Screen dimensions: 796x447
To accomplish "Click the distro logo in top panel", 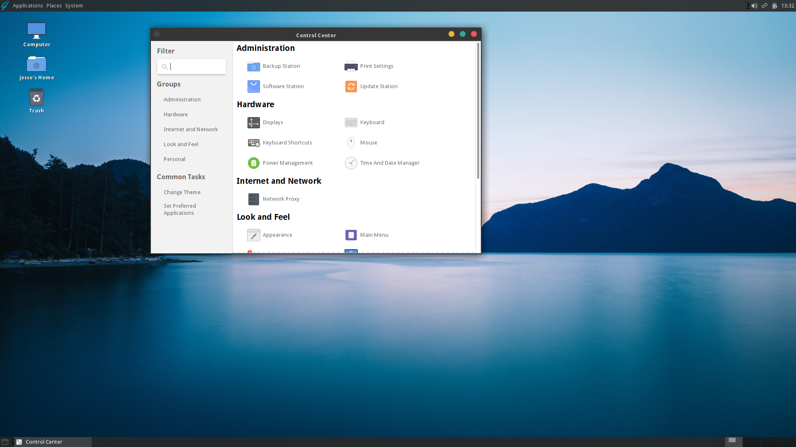I will coord(5,6).
